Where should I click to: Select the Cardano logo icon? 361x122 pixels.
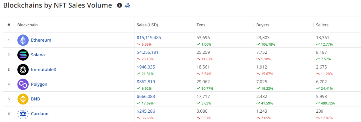click(x=23, y=114)
